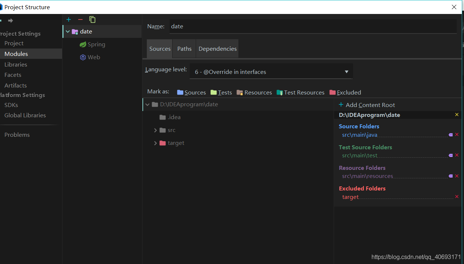
Task: Click the D:\IDEAprogram\date root folder icon
Action: tap(155, 104)
